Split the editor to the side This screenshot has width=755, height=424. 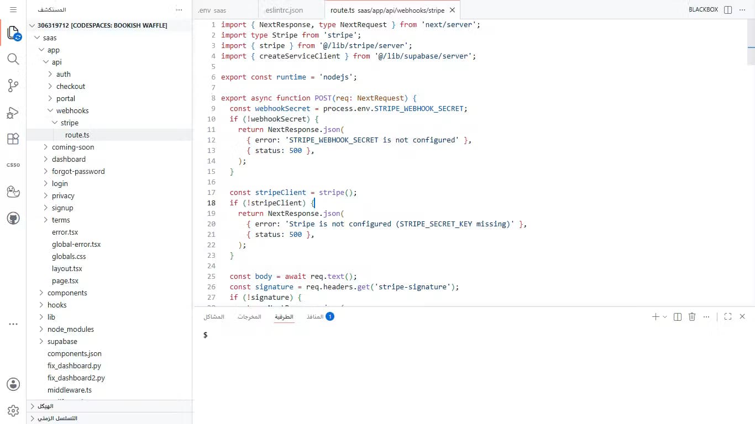[728, 10]
